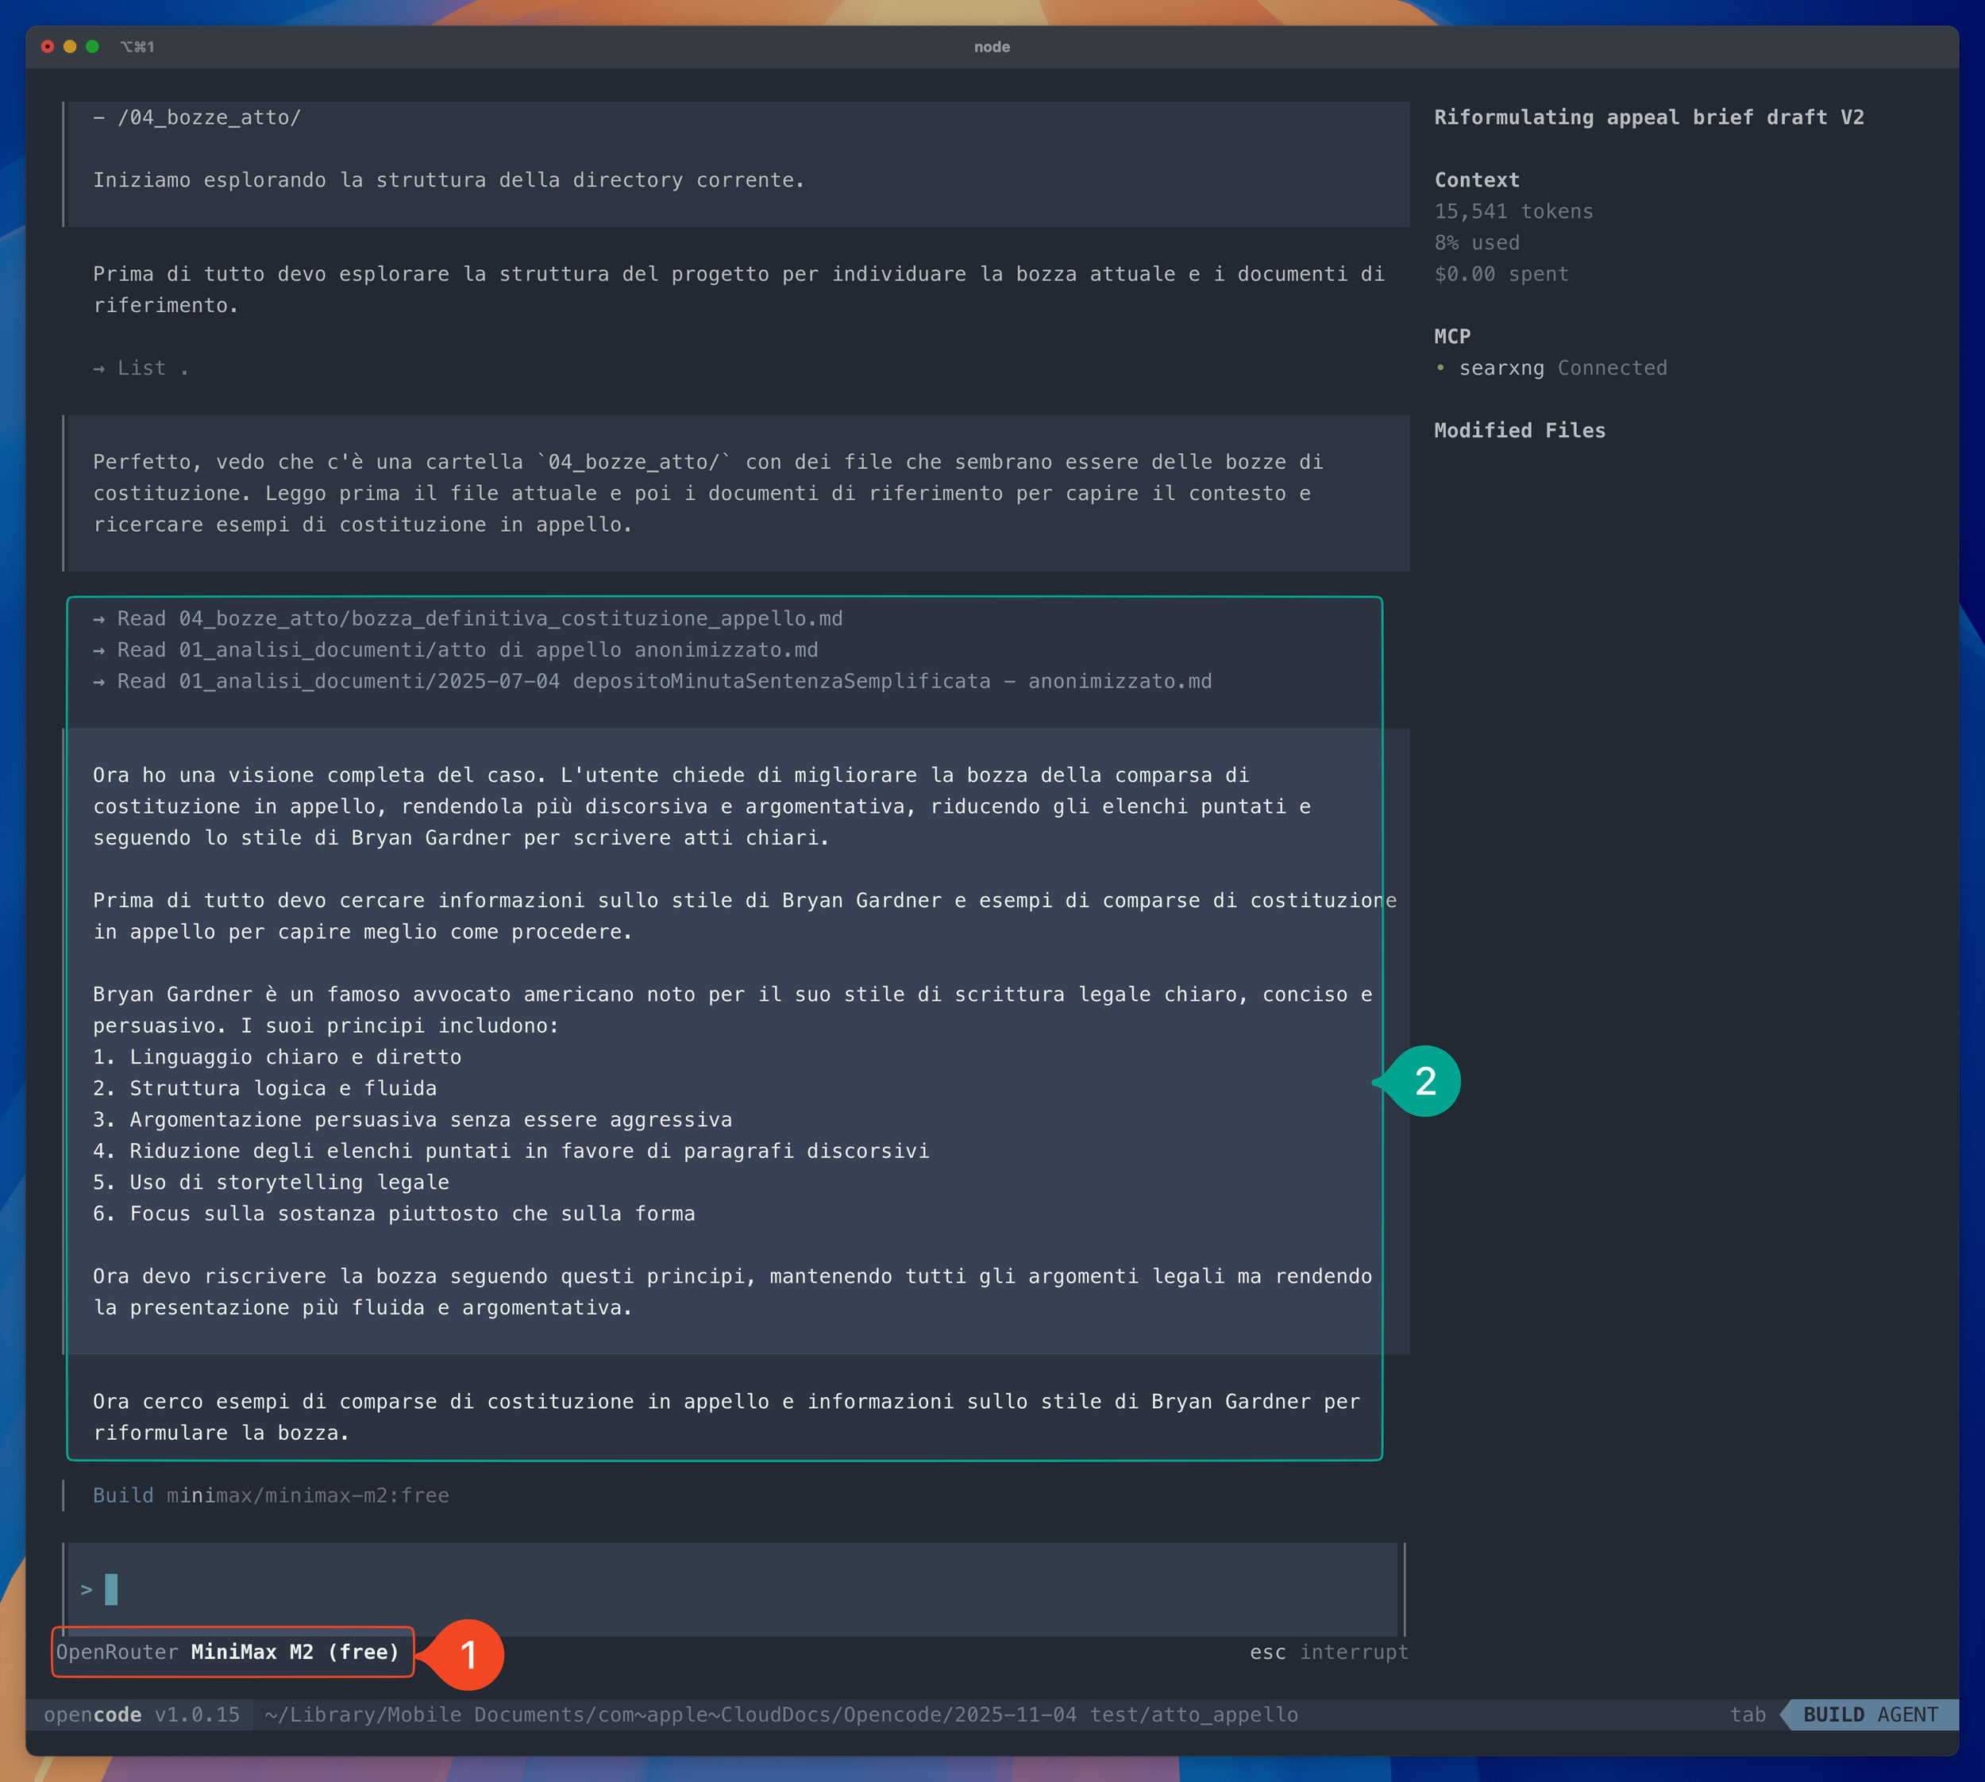1985x1782 pixels.
Task: Click the Context section header
Action: [x=1476, y=180]
